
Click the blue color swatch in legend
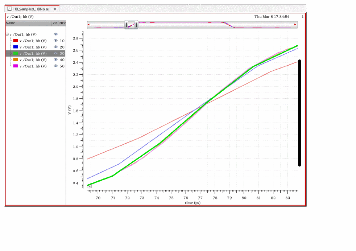(16, 47)
